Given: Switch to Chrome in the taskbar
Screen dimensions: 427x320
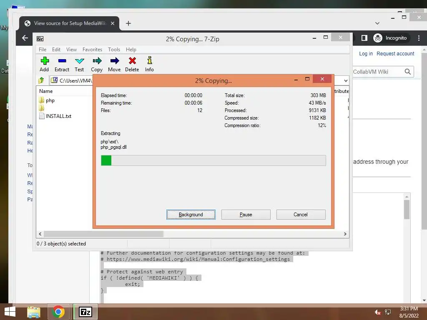Looking at the screenshot, I should (58, 312).
